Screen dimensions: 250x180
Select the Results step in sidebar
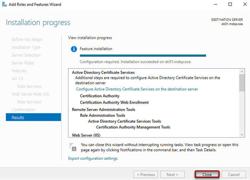tap(33, 117)
